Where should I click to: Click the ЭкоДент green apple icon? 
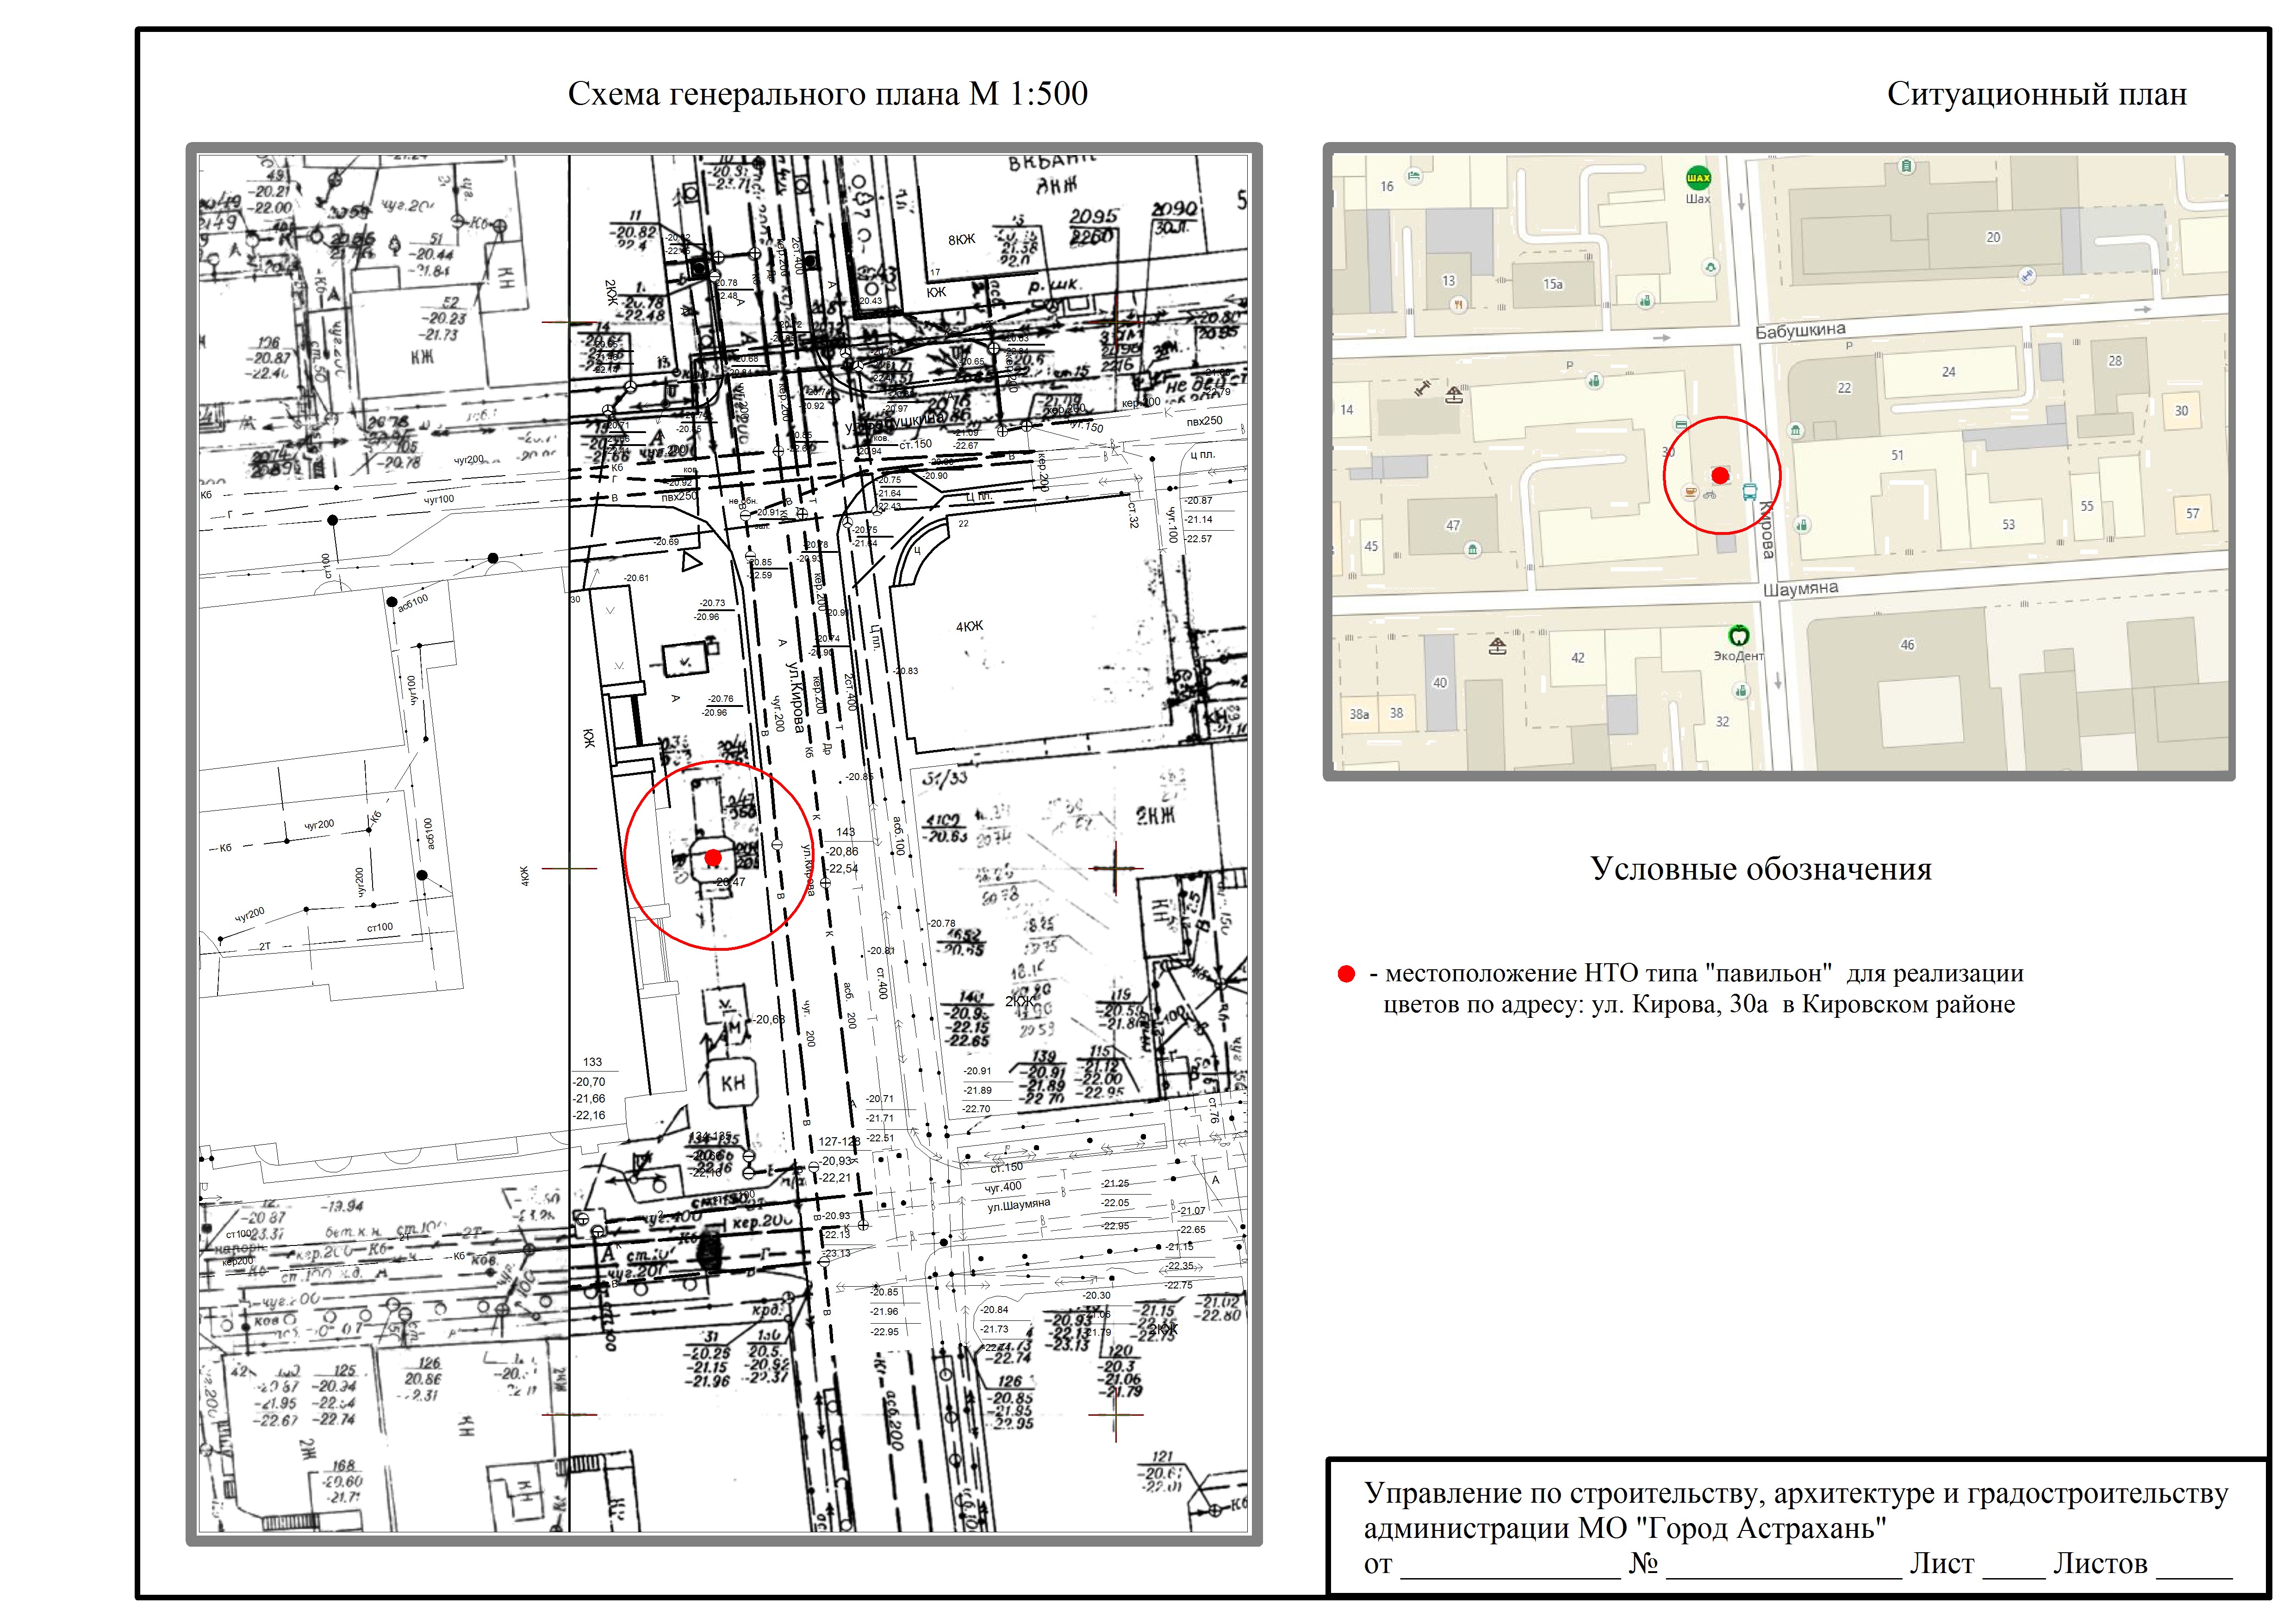(x=1739, y=635)
